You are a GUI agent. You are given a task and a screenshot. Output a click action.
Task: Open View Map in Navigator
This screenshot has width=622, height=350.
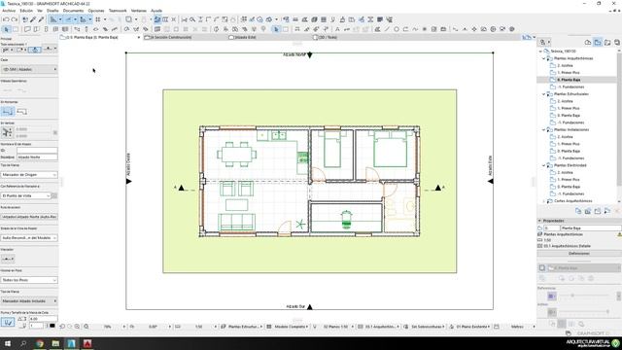598,42
